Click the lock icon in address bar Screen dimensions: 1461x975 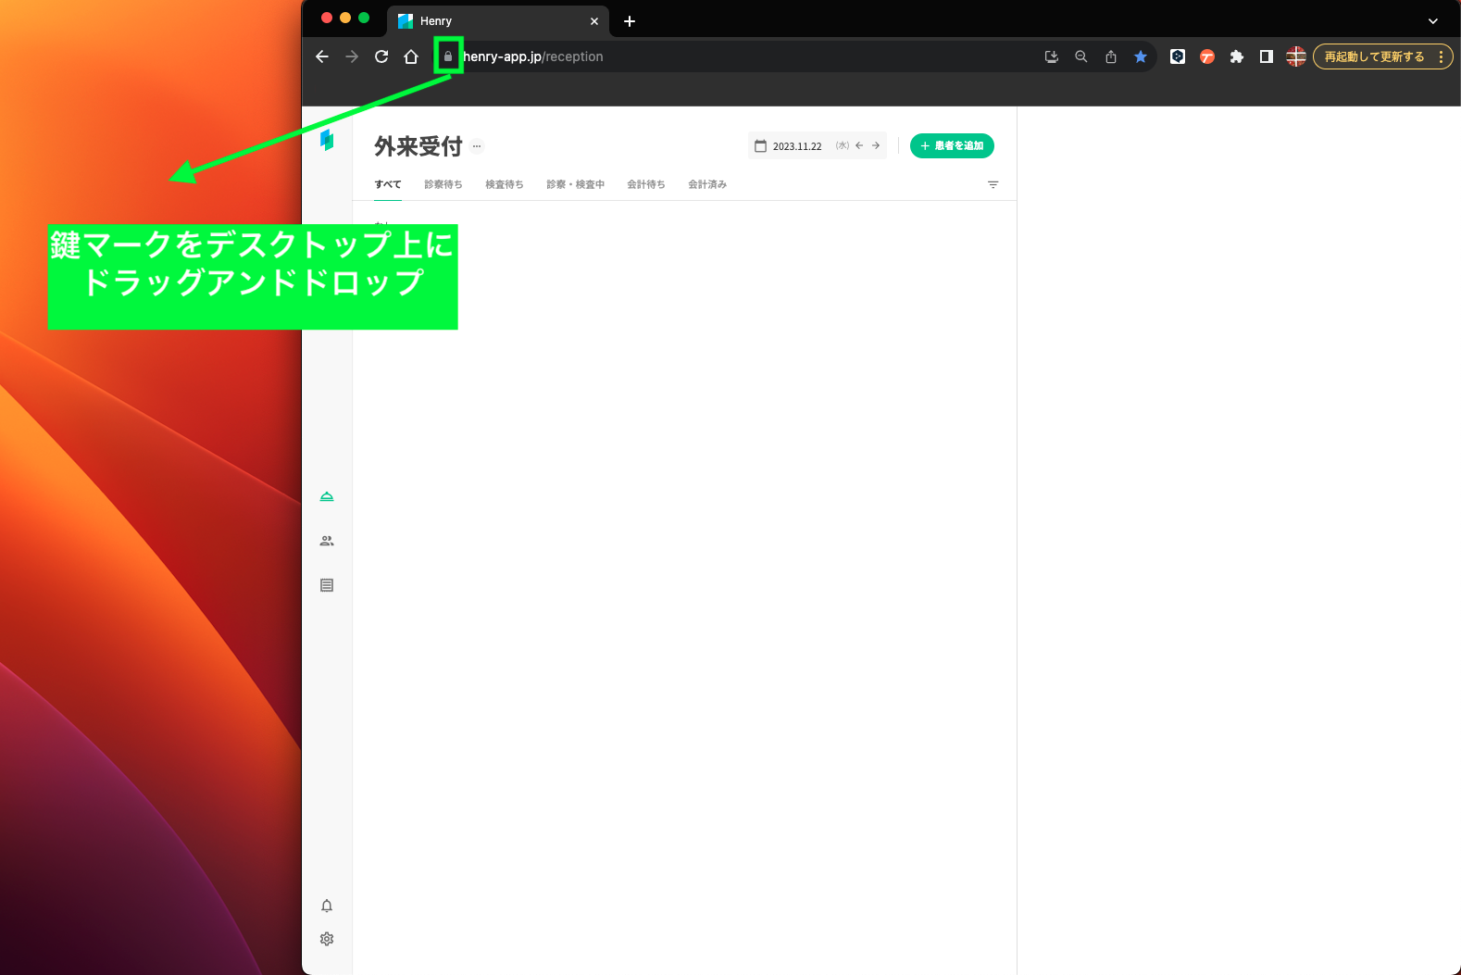[448, 56]
